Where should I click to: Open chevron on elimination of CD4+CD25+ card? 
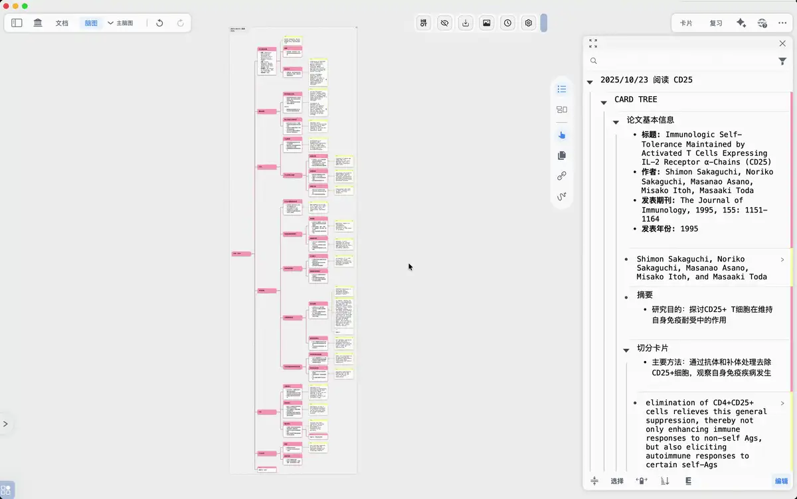point(782,403)
